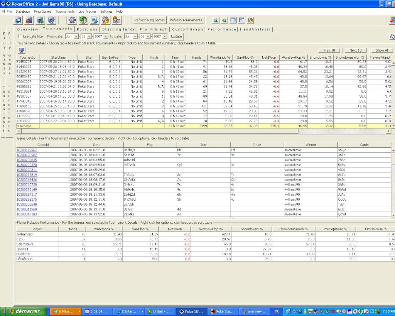Open the File menu
Viewport: 395px width, 316px height.
tap(9, 12)
